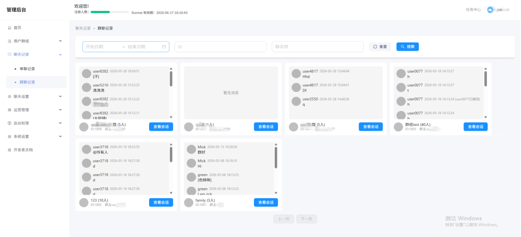This screenshot has width=521, height=237.
Task: Collapse the 聊天记录 menu chevron
Action: click(60, 54)
